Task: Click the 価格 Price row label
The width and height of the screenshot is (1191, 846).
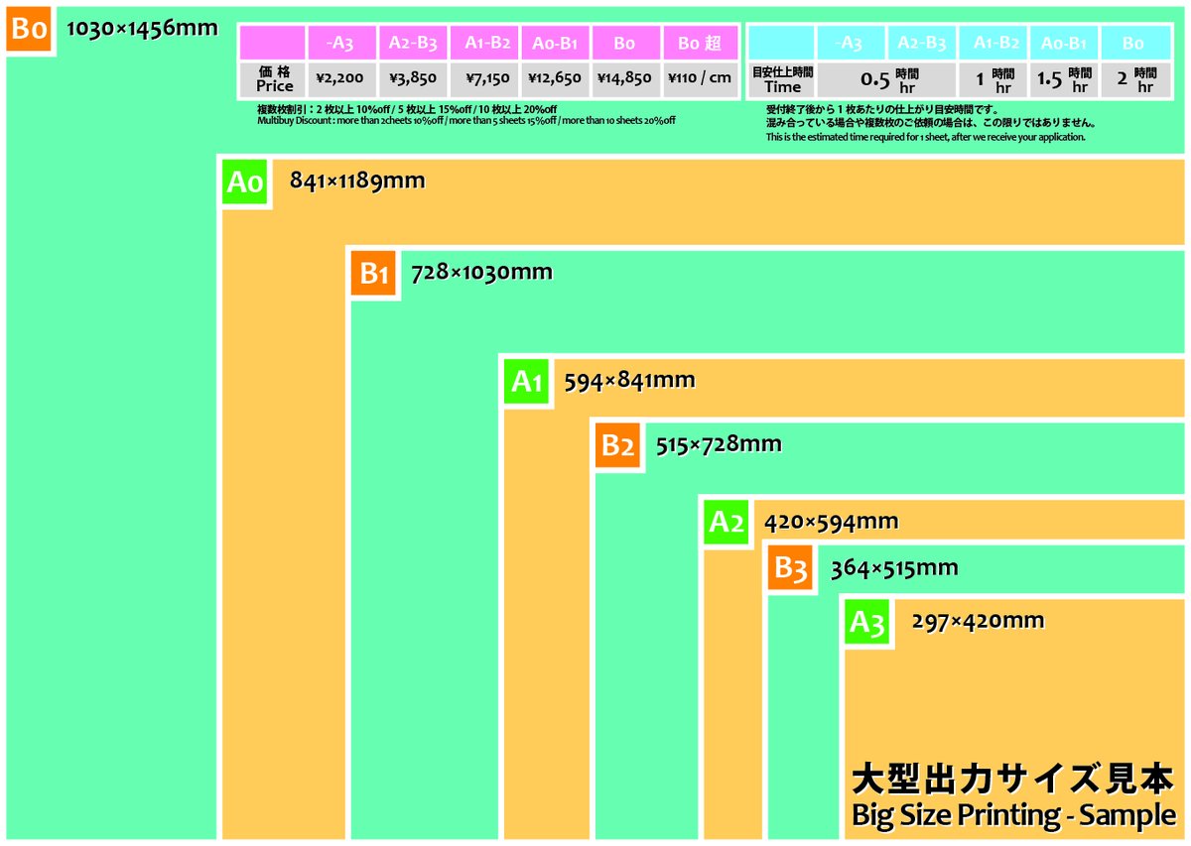Action: (x=274, y=79)
